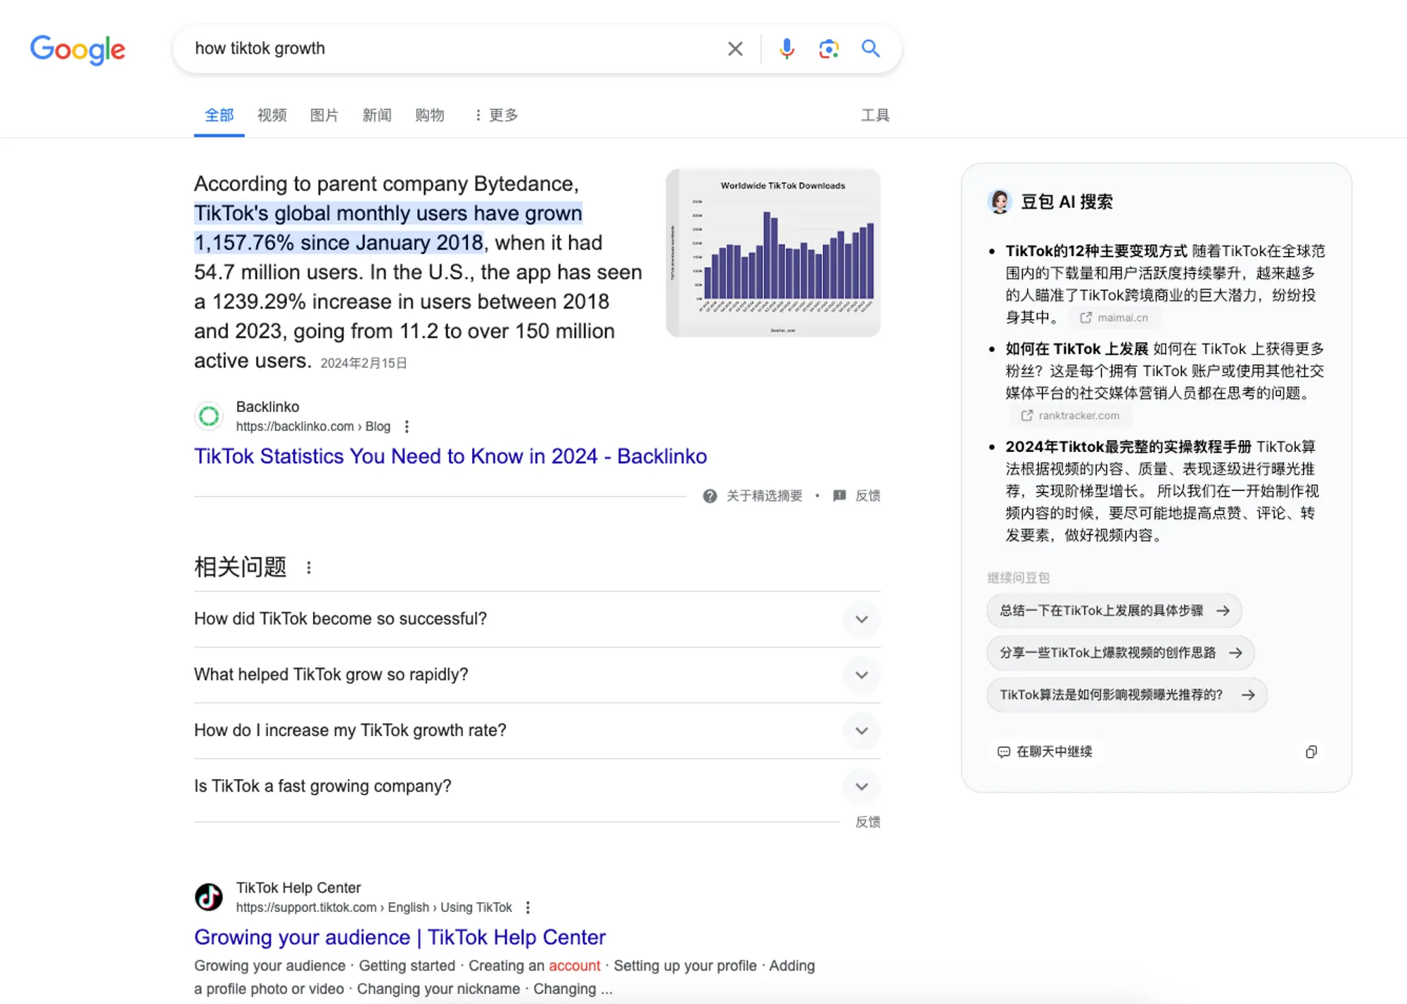
Task: Open the 工具 search tools button
Action: point(874,115)
